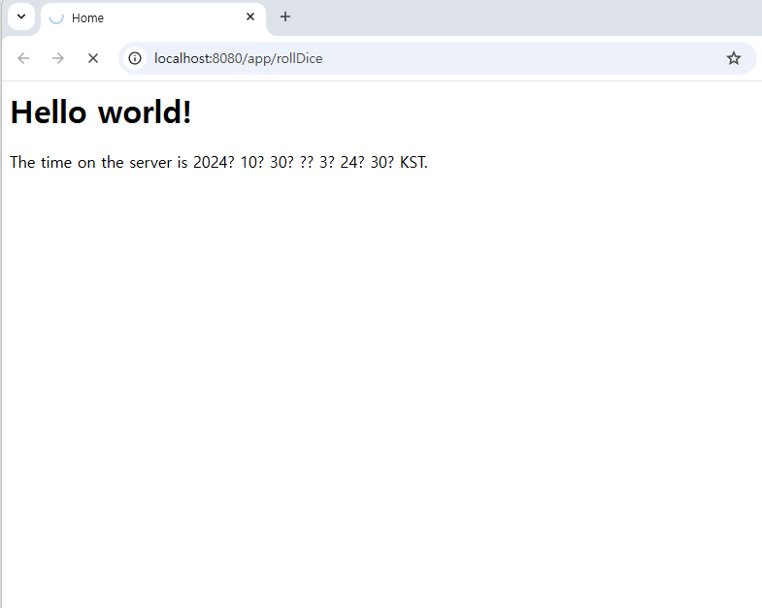View site information icon
Image resolution: width=762 pixels, height=608 pixels.
(x=135, y=58)
